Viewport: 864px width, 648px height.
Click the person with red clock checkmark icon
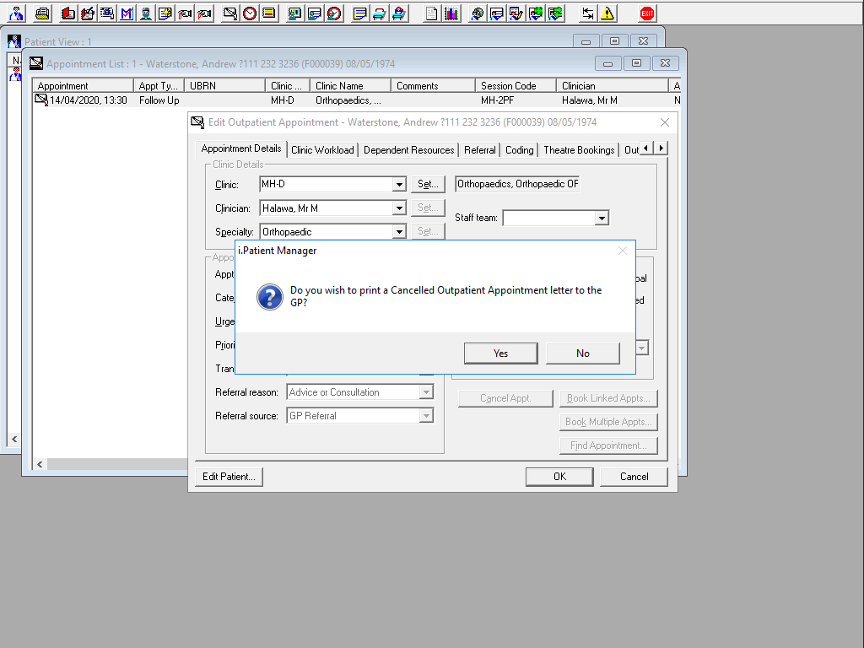click(x=334, y=13)
